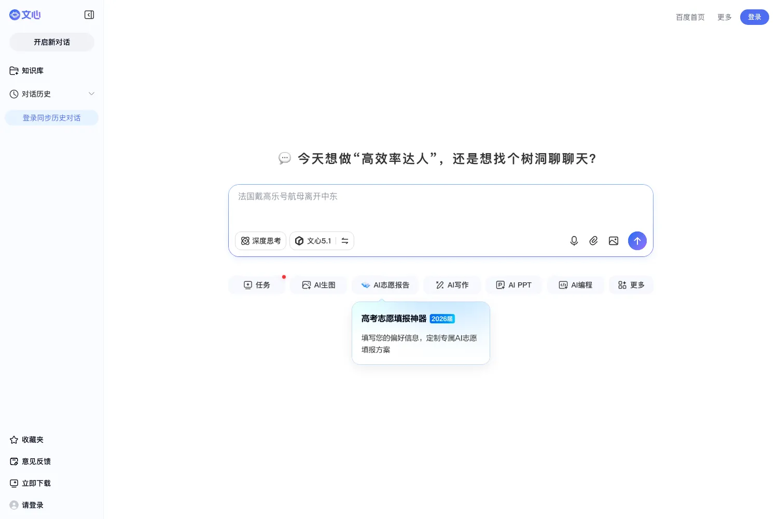The image size is (778, 519).
Task: Collapse the sidebar panel icon
Action: 89,15
